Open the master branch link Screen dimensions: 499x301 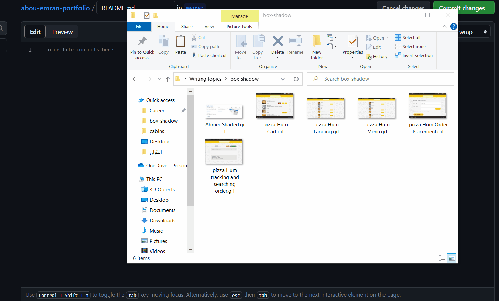click(195, 8)
